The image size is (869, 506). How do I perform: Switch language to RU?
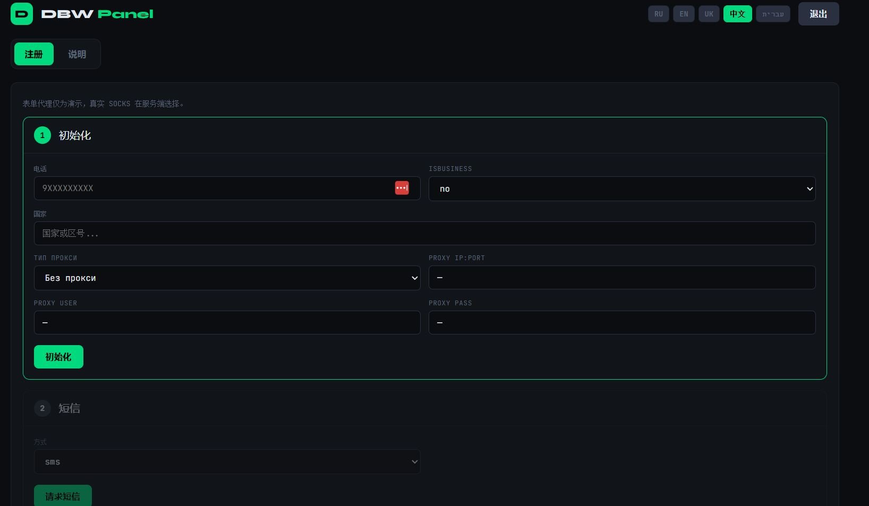pos(658,14)
